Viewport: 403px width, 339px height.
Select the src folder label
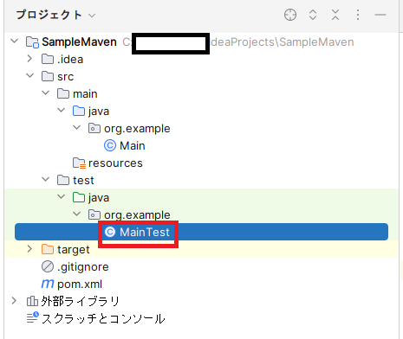coord(65,77)
